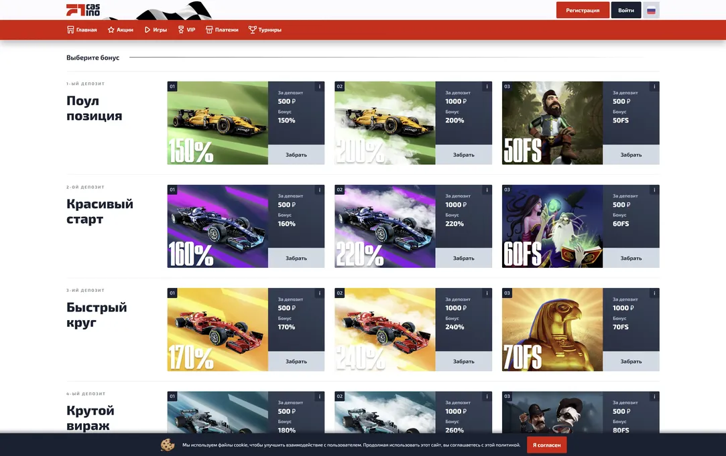Screen dimensions: 726x456
Task: Show details for the 50FS bonus card
Action: coord(654,86)
